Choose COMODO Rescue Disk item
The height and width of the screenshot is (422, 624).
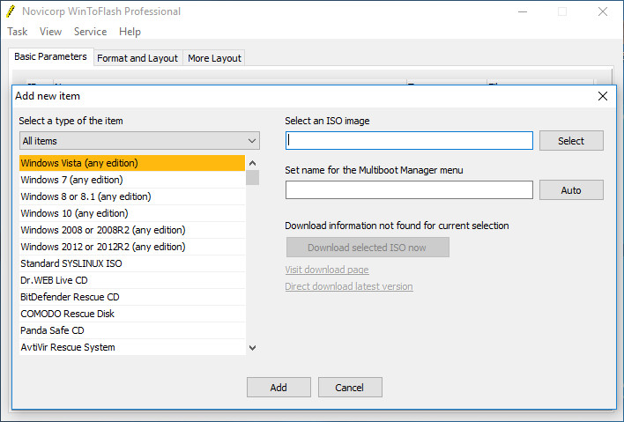pos(132,314)
